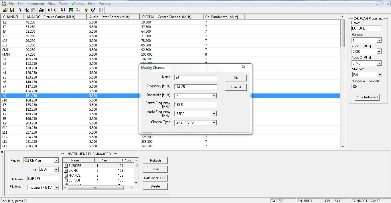Click the Refresh button in file manager
391x203 pixels.
155,161
